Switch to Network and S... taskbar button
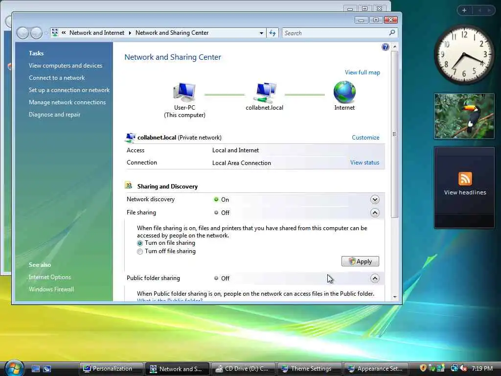The width and height of the screenshot is (501, 376). coord(177,369)
